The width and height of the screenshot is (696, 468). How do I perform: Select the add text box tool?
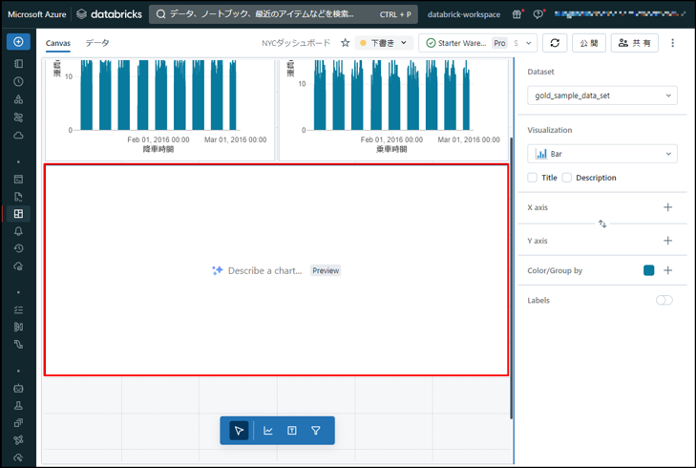coord(292,431)
